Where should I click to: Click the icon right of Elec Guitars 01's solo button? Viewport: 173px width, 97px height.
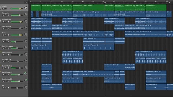(x=8, y=75)
